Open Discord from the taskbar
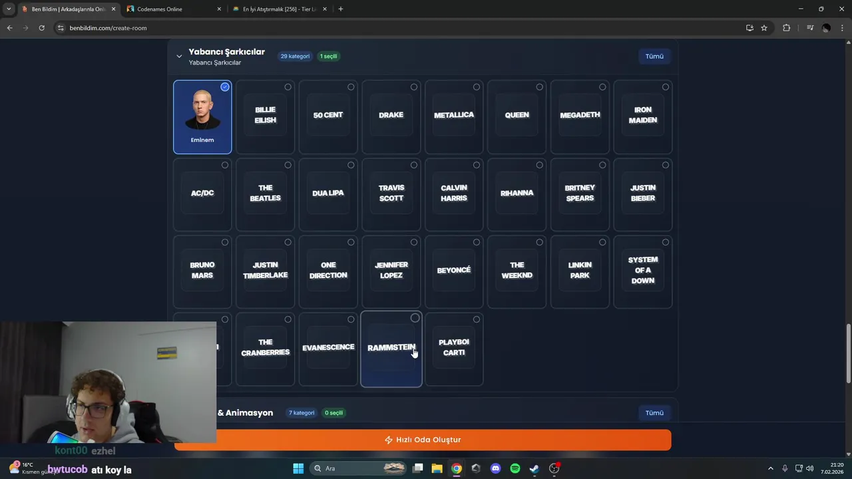 click(495, 468)
